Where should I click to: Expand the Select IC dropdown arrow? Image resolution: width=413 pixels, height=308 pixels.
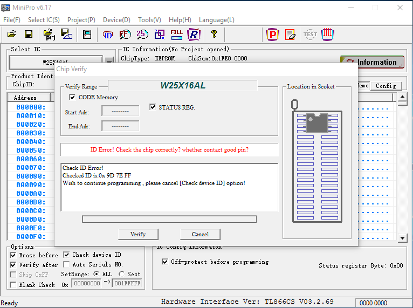click(109, 60)
